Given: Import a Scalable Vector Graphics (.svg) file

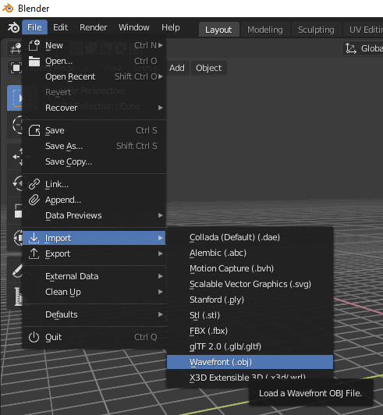Looking at the screenshot, I should [x=250, y=284].
